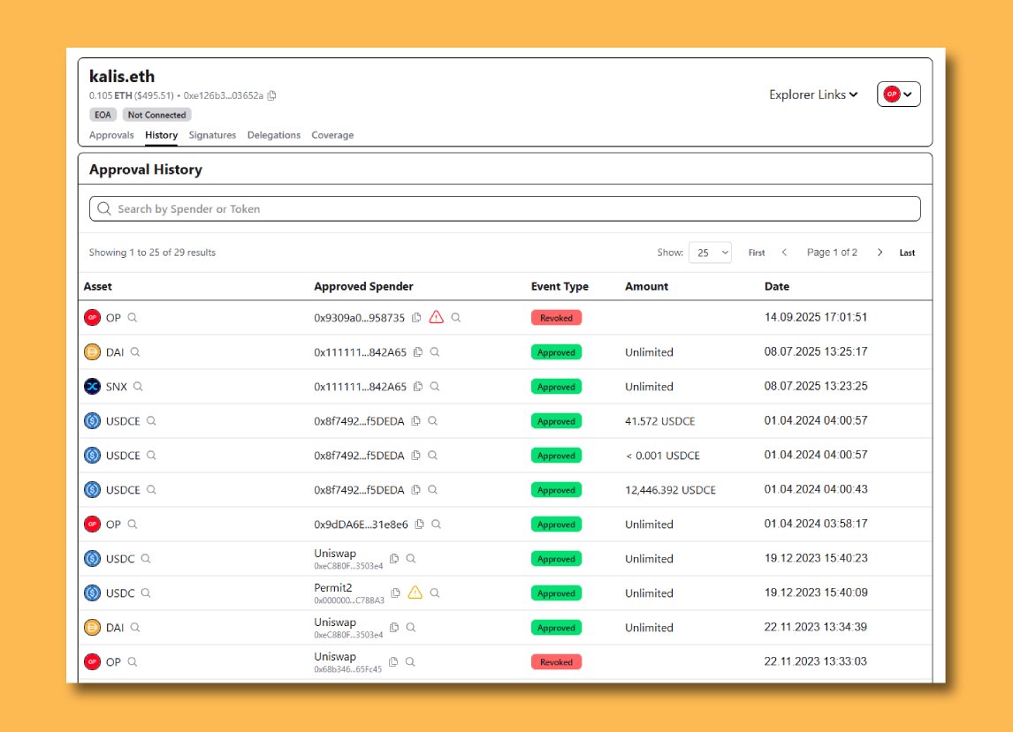Open explorer lookup for Permit2 spender
The width and height of the screenshot is (1013, 732).
tap(435, 592)
